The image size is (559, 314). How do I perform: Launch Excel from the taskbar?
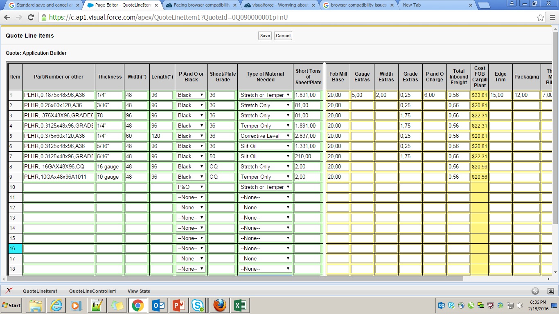point(240,305)
